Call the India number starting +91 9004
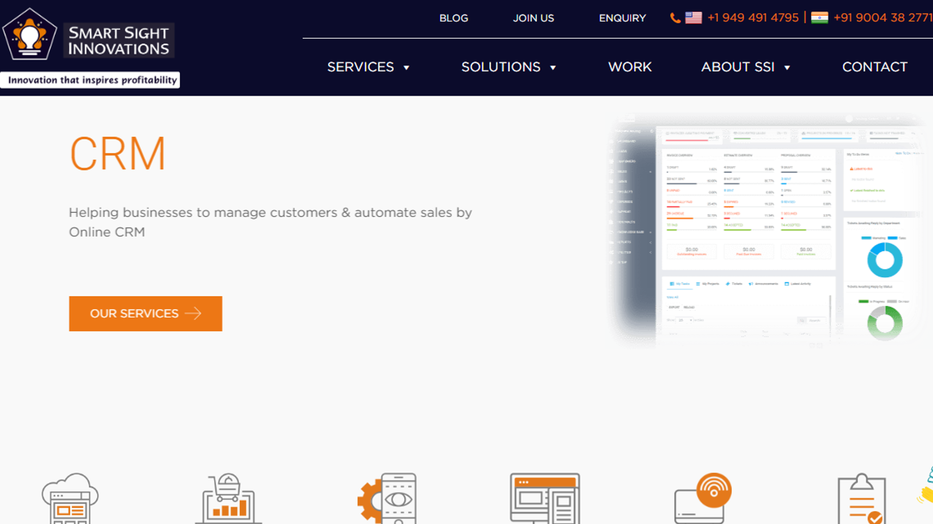 883,18
